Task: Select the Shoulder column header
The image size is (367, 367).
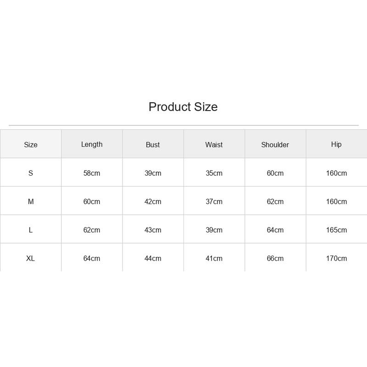Action: [x=275, y=145]
